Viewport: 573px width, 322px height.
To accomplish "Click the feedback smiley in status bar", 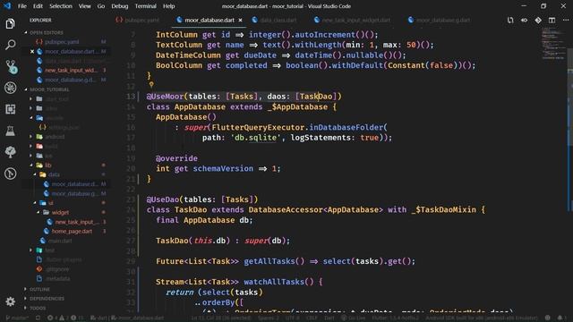I will pyautogui.click(x=547, y=318).
